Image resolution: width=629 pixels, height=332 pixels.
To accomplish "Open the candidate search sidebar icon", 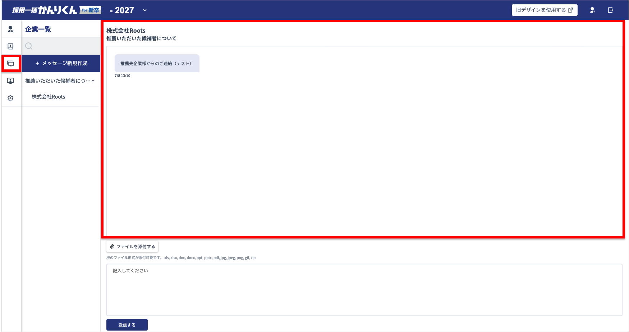I will (x=10, y=29).
